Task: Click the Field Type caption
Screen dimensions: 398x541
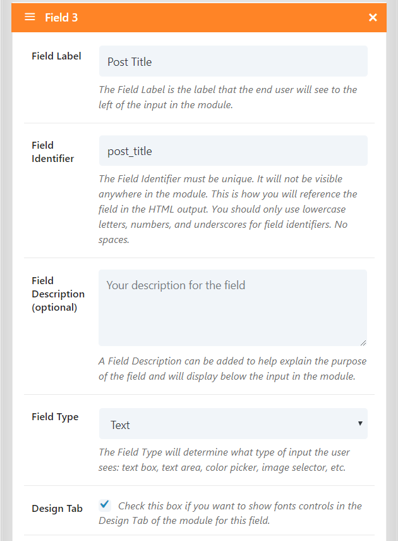Action: tap(55, 417)
